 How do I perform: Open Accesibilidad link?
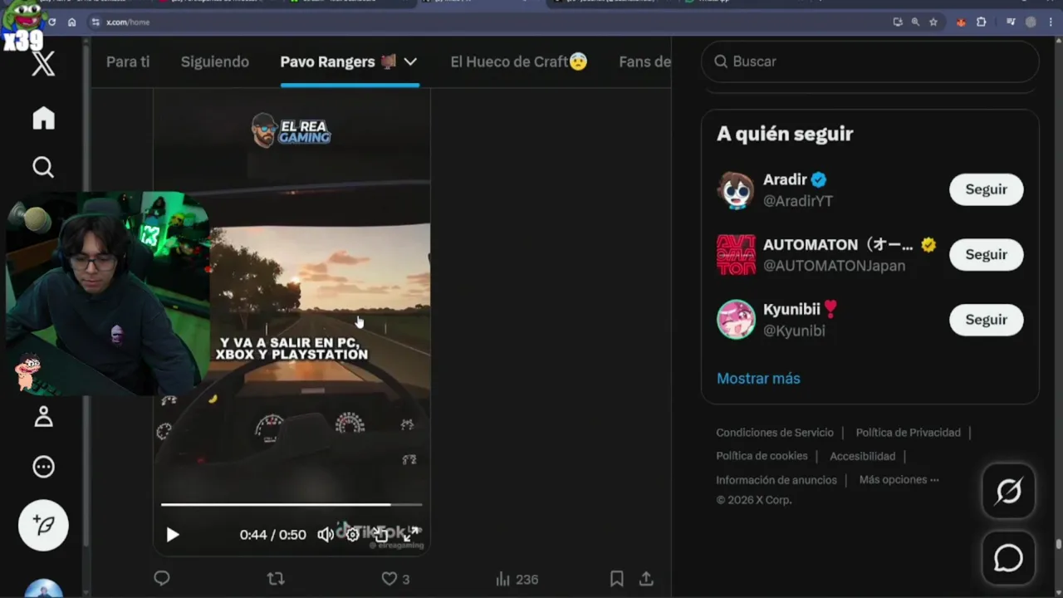click(862, 456)
